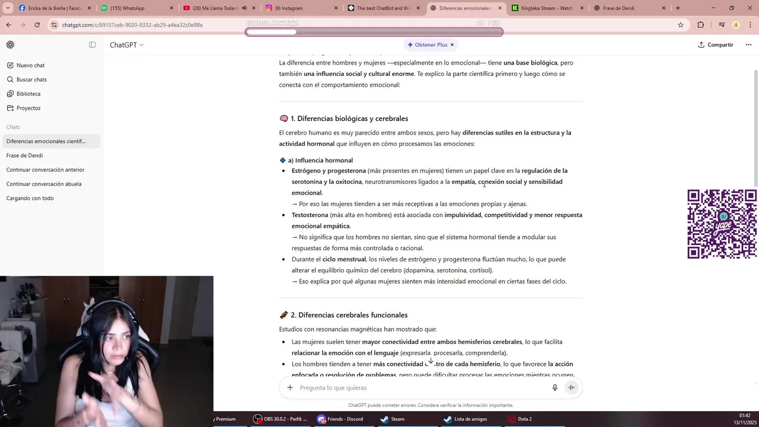Image resolution: width=759 pixels, height=427 pixels.
Task: Open the ChatGPT logo home icon
Action: pyautogui.click(x=10, y=45)
